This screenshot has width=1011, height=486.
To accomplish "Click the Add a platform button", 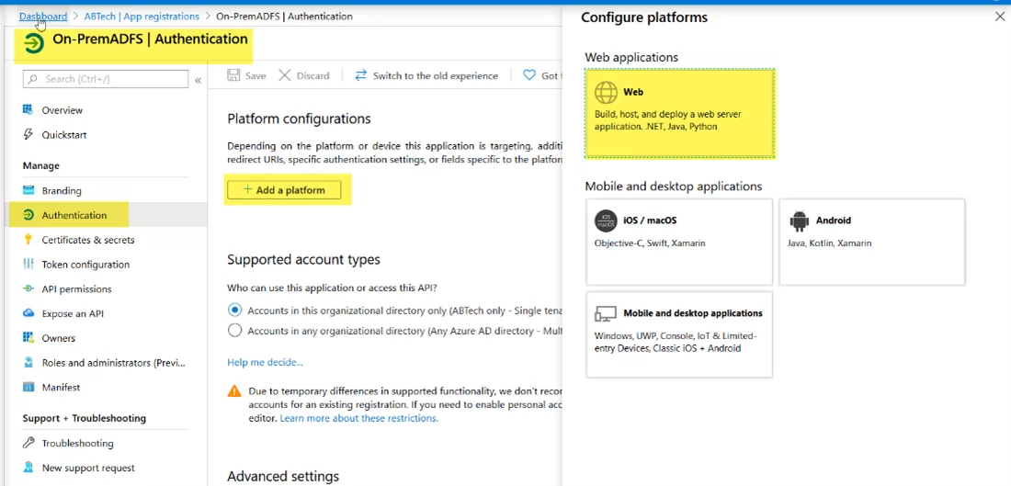I will pyautogui.click(x=284, y=190).
